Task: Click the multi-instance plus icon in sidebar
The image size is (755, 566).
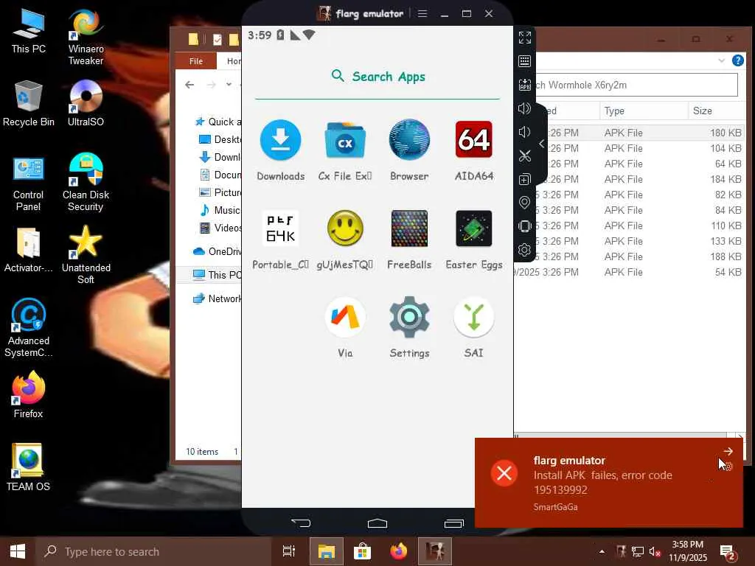Action: (x=525, y=180)
